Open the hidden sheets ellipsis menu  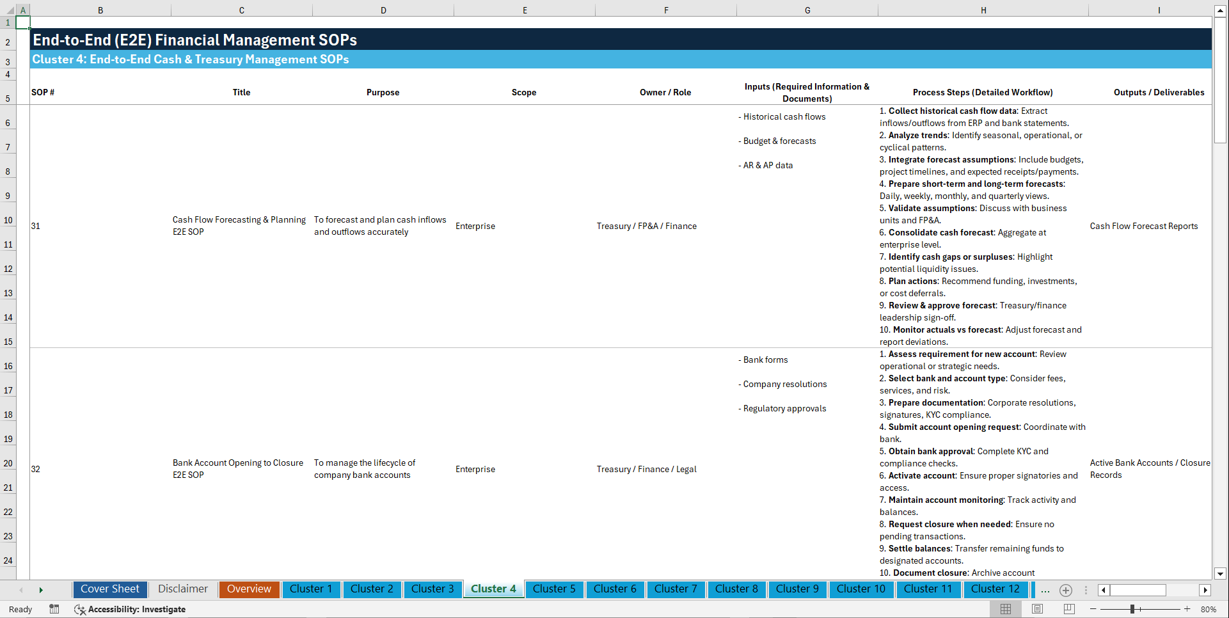coord(1045,590)
